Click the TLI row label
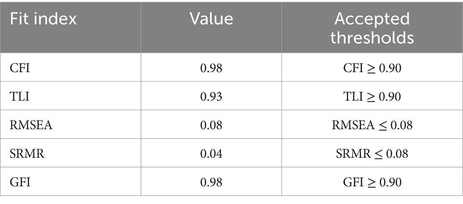 (18, 97)
